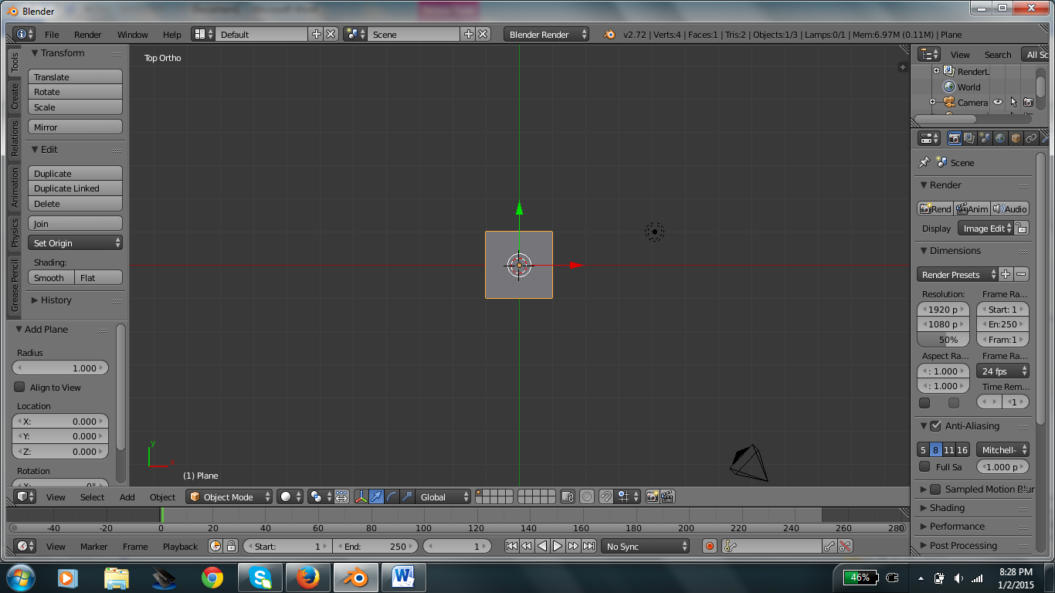1055x593 pixels.
Task: Open the Render menu in info header
Action: pos(88,35)
